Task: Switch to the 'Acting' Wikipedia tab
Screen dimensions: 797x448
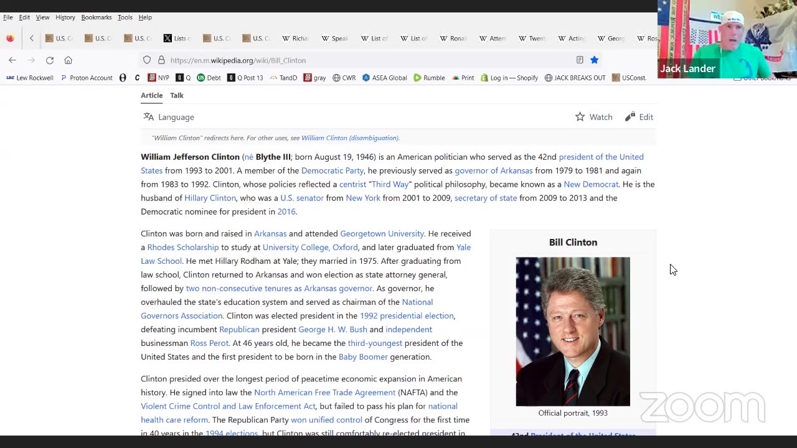Action: click(571, 38)
